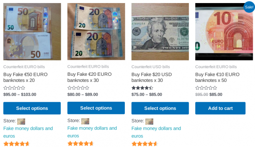Screen dimensions: 255x147
Task: Visit the store link under the $20 USD product
Action: point(156,132)
